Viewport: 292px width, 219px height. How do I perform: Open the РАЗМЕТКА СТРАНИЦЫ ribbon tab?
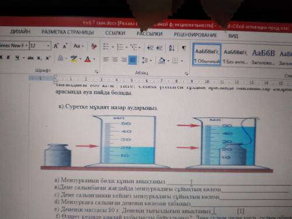click(x=68, y=32)
